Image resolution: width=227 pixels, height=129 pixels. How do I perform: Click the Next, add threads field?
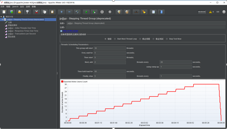pyautogui.click(x=110, y=62)
